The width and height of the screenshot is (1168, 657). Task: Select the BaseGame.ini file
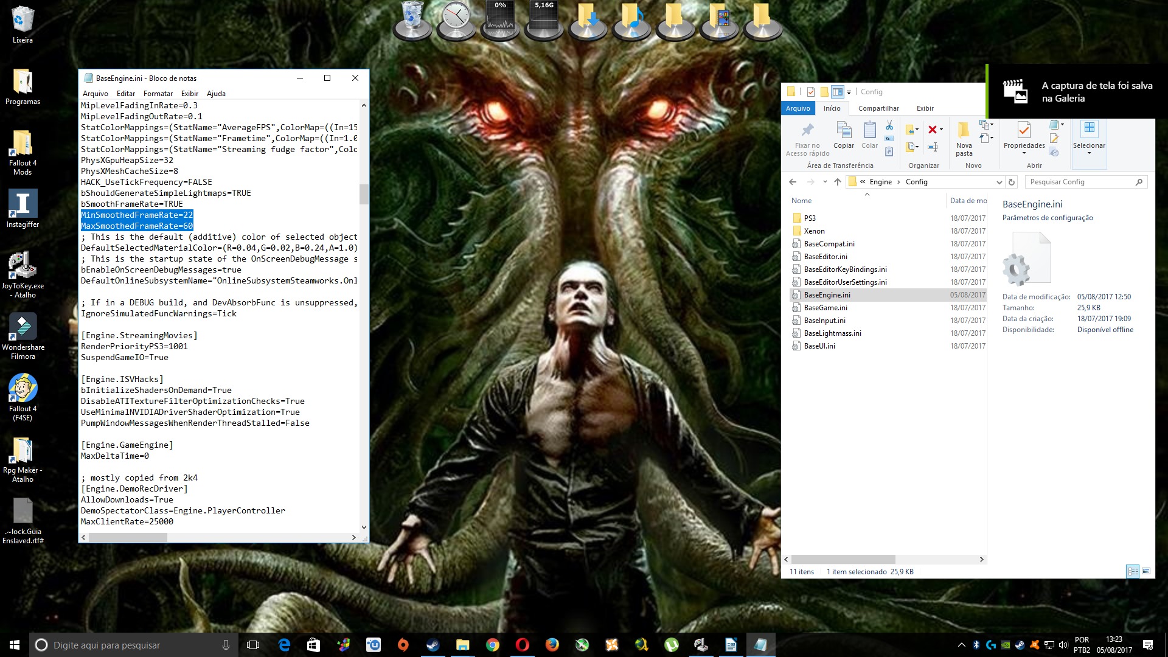click(x=826, y=308)
